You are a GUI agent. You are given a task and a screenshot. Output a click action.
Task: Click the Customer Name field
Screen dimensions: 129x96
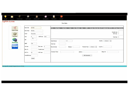tap(67, 52)
